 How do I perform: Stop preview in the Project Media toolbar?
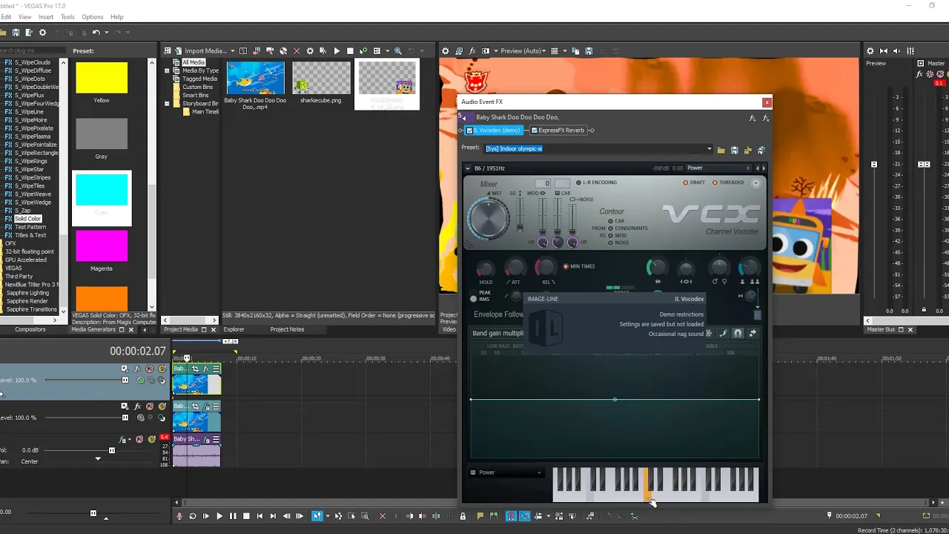[x=350, y=51]
